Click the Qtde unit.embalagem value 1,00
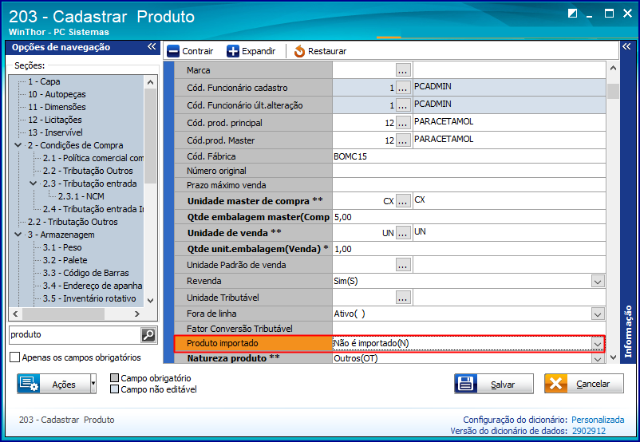Viewport: 640px width, 442px height. click(468, 249)
